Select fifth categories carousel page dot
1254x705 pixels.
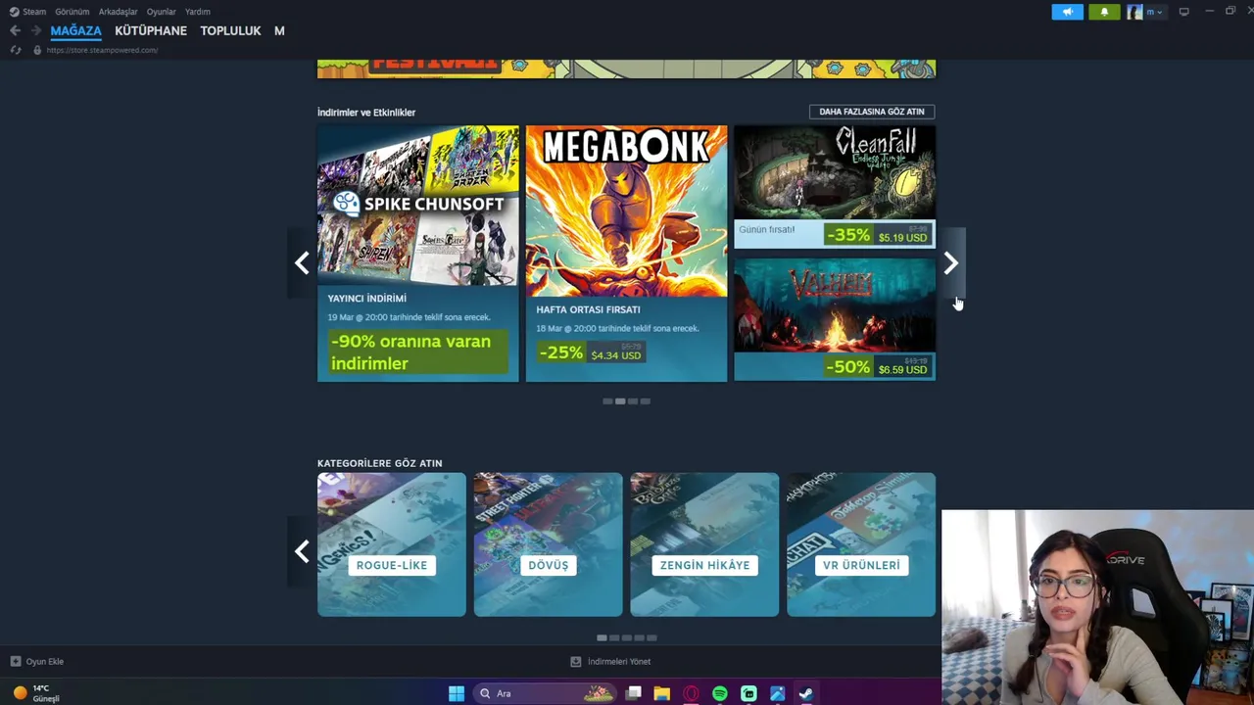click(651, 637)
